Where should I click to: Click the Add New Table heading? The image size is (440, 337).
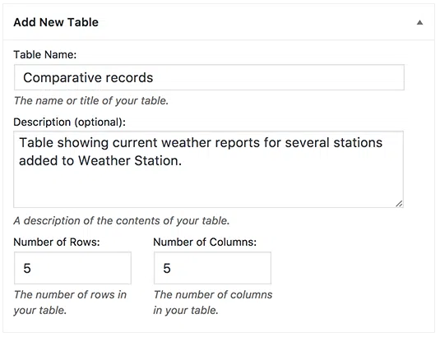coord(56,22)
